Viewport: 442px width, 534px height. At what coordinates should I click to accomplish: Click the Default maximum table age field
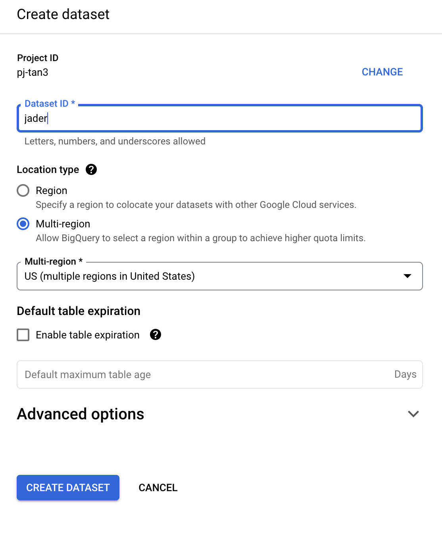tap(220, 375)
